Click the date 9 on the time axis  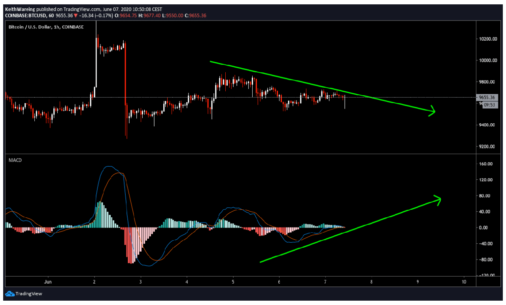click(418, 282)
